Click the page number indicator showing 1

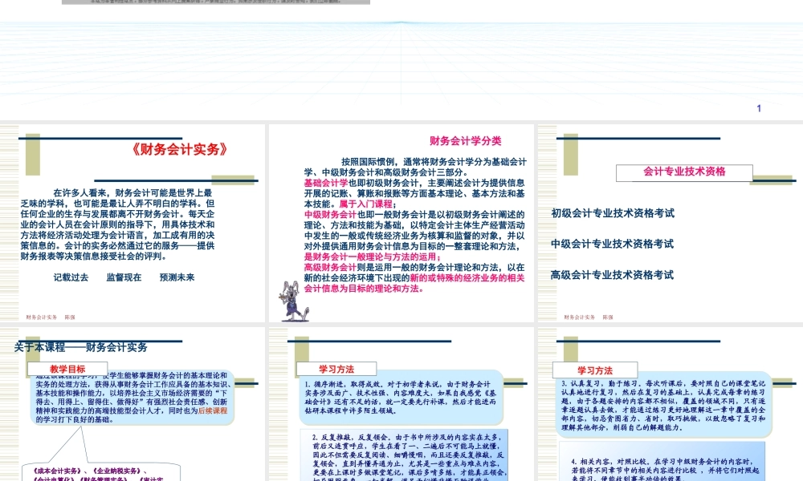point(760,107)
